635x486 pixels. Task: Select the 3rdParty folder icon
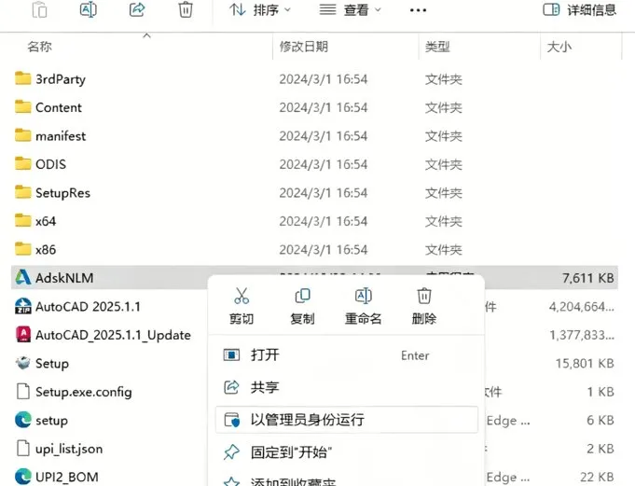pos(22,78)
